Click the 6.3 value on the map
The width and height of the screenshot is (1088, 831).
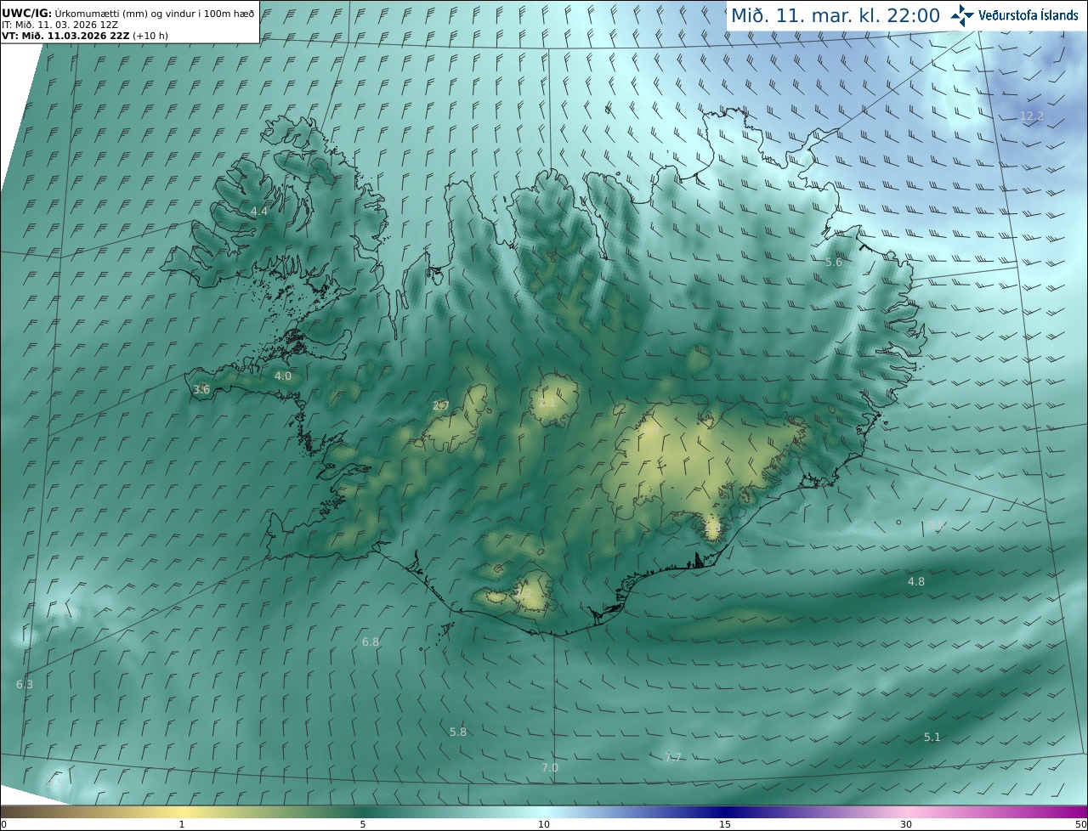coord(25,685)
